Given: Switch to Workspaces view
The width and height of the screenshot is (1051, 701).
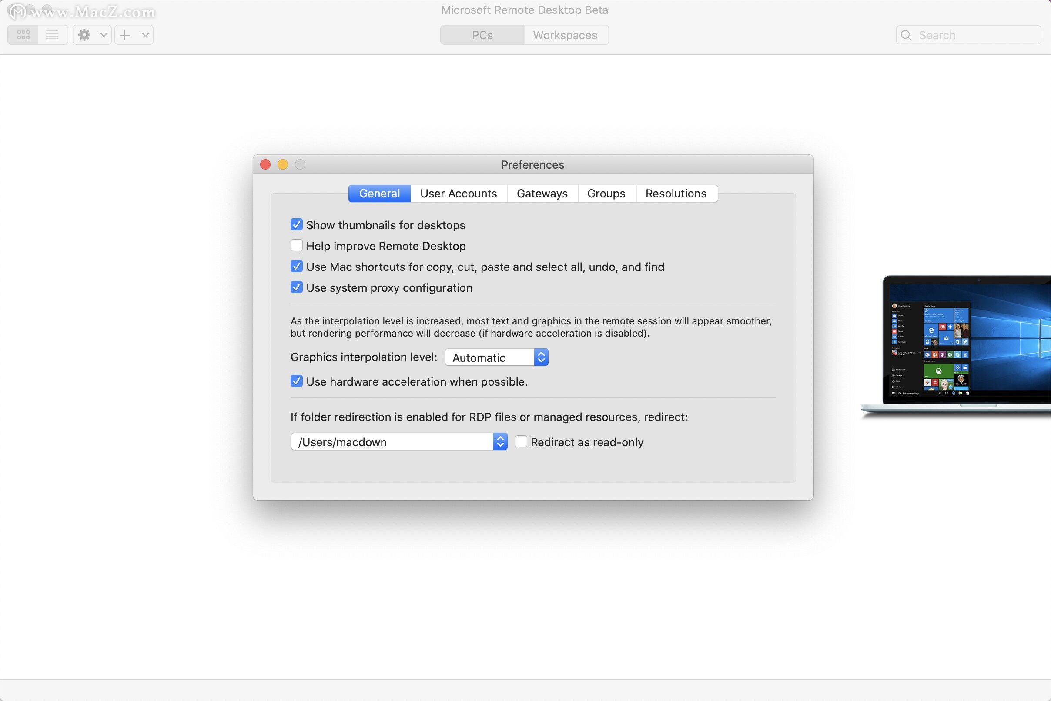Looking at the screenshot, I should (565, 34).
